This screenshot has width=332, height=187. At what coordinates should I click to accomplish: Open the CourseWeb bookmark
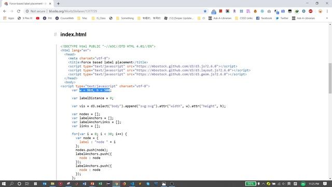(x=64, y=18)
